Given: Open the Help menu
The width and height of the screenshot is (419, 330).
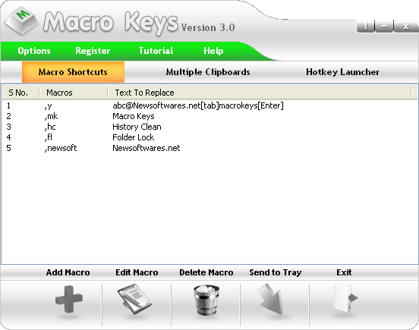Looking at the screenshot, I should click(x=213, y=51).
